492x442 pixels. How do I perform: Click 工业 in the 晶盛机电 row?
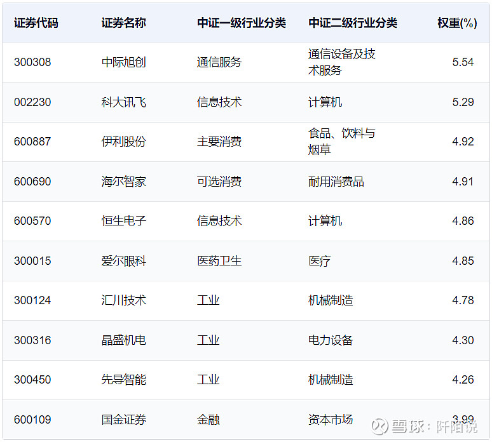[x=208, y=340]
